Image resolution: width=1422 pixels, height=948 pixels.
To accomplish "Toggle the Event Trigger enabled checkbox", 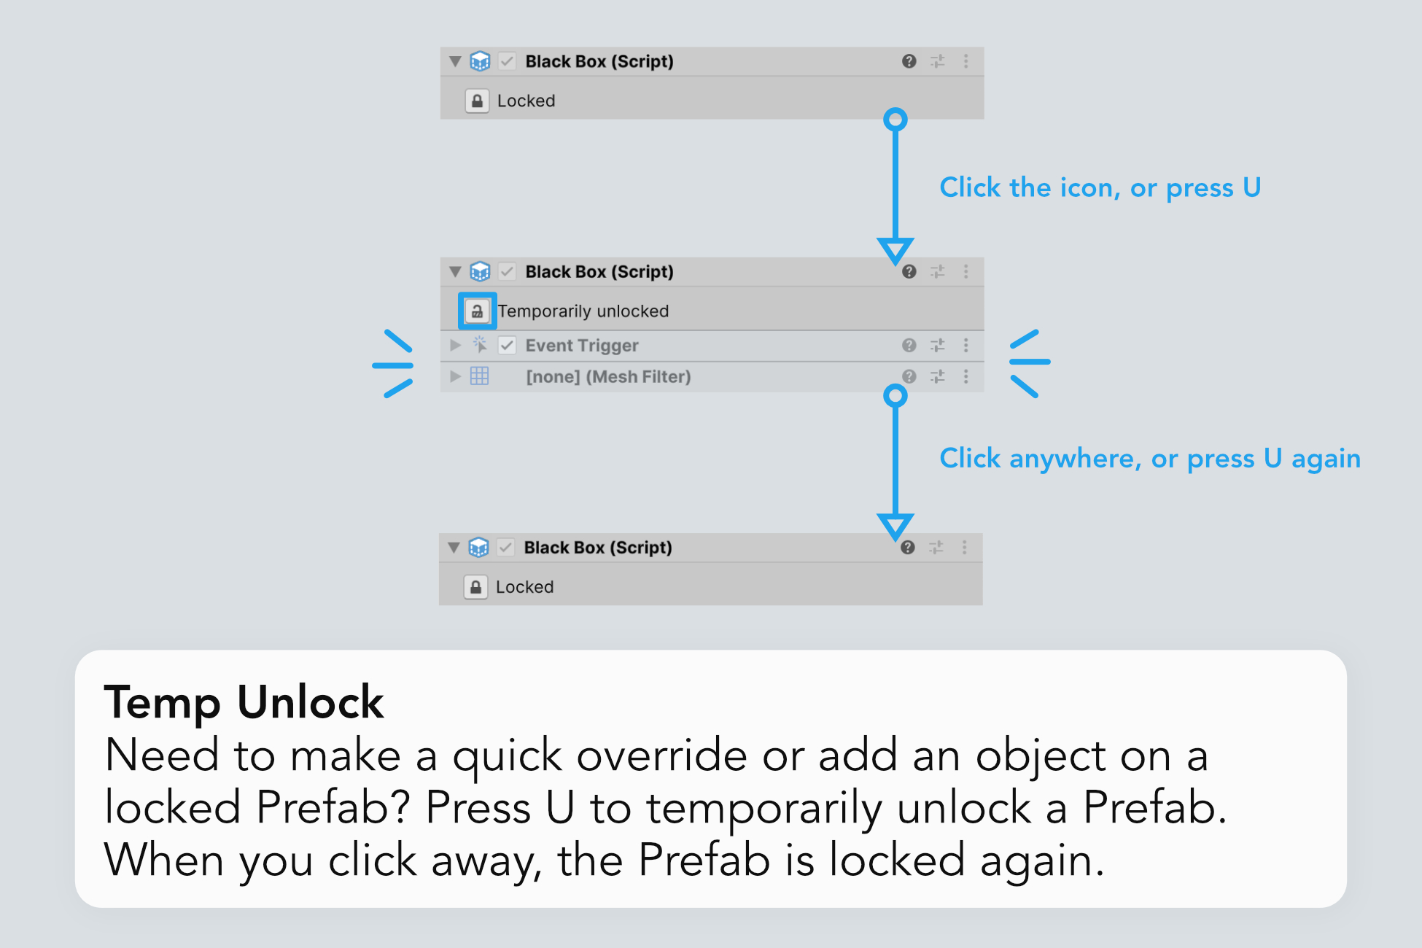I will click(x=507, y=345).
